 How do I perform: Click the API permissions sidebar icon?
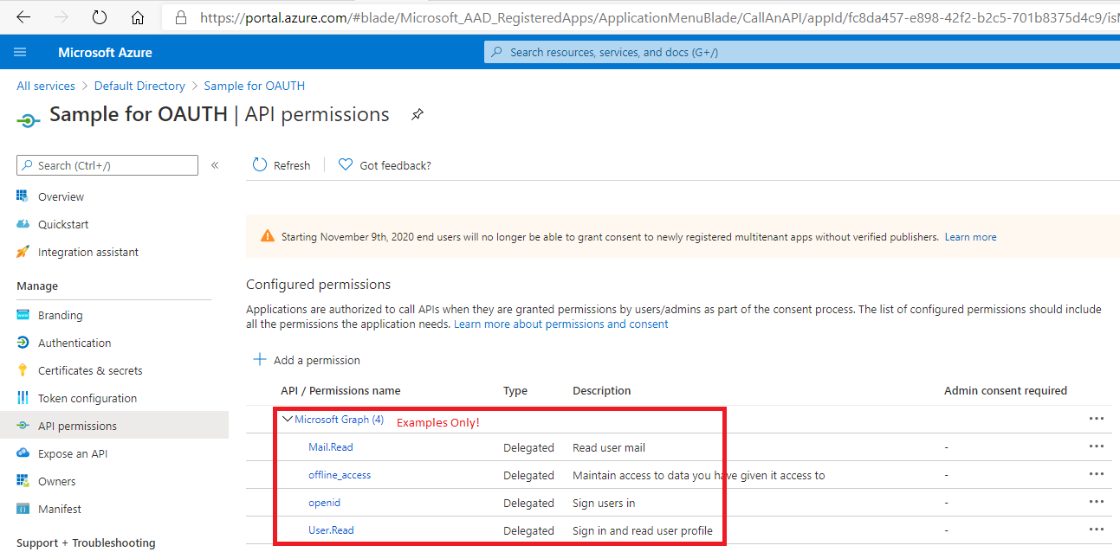pyautogui.click(x=23, y=426)
